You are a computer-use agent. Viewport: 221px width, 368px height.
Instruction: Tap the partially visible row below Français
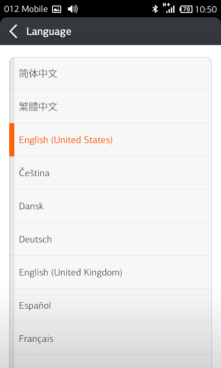(x=110, y=362)
